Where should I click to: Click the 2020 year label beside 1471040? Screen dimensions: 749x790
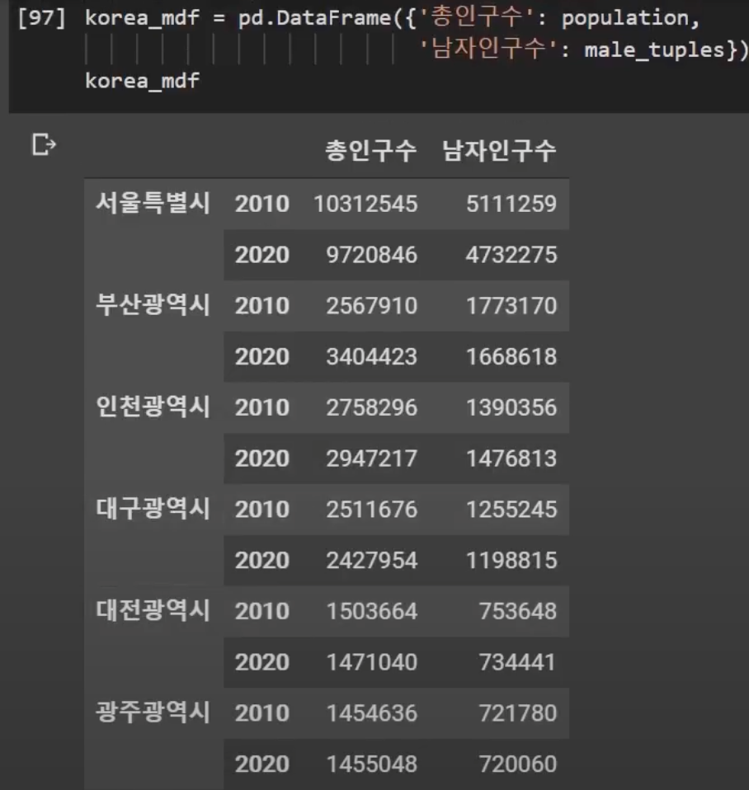click(262, 662)
